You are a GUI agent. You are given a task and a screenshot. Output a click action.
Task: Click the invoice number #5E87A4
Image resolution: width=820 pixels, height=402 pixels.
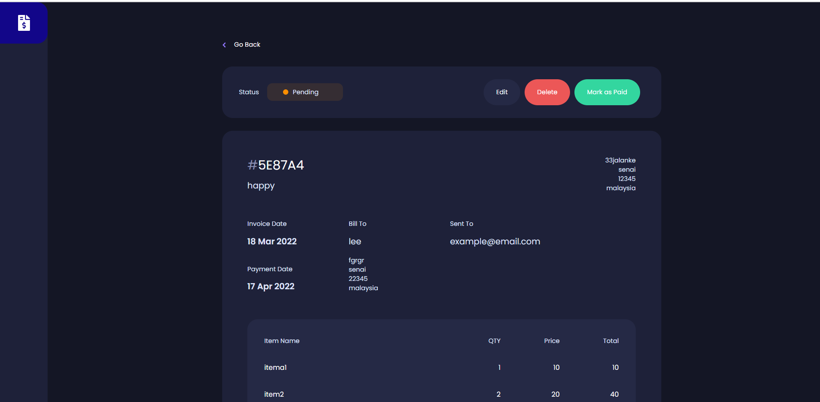coord(275,165)
